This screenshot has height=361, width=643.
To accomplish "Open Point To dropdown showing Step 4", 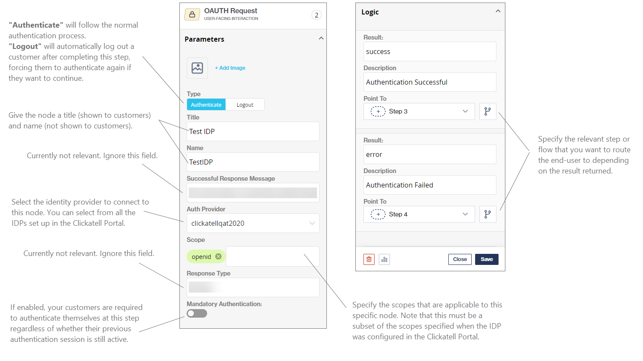I will 419,214.
